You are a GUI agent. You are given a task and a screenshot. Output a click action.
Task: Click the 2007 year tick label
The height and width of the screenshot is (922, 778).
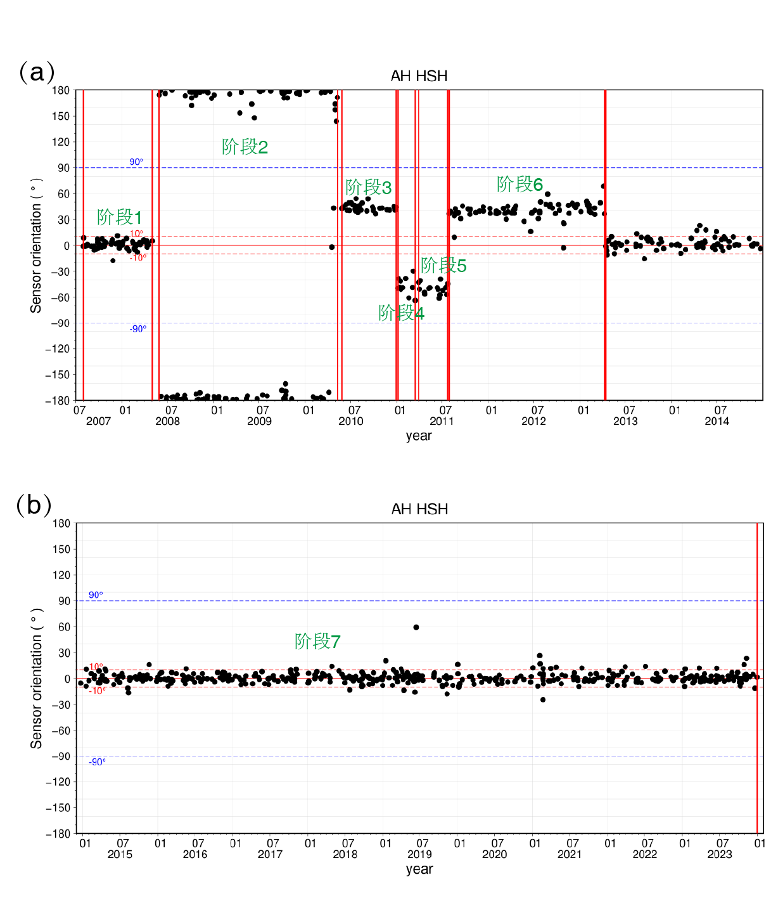click(98, 421)
